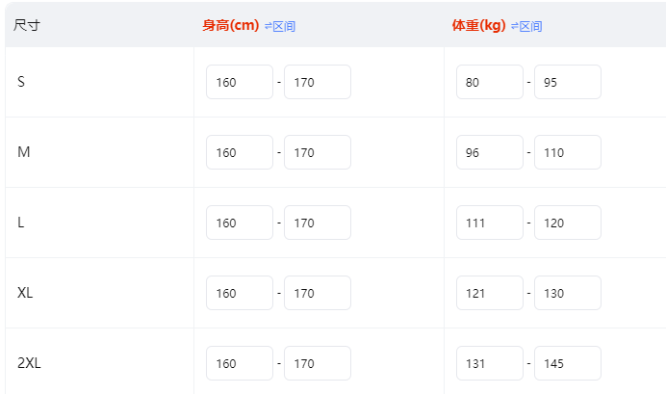Click size 2XL minimum weight 131 field

pos(490,363)
